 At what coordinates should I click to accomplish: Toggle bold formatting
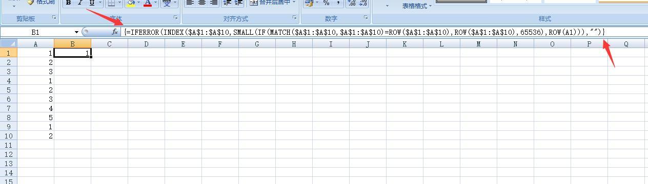click(x=68, y=3)
